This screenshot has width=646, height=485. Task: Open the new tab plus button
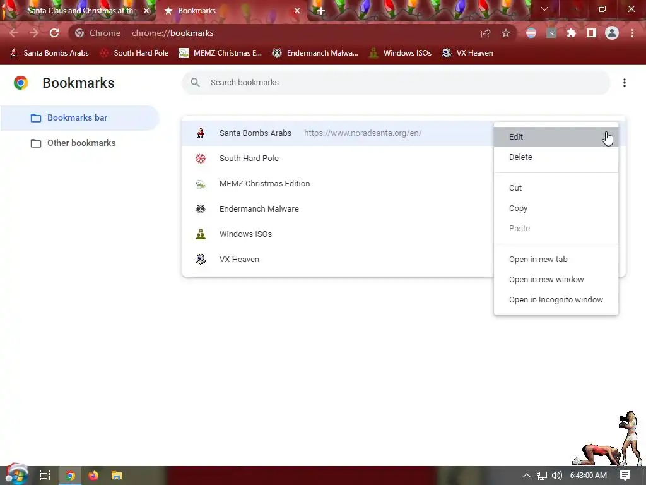[321, 11]
